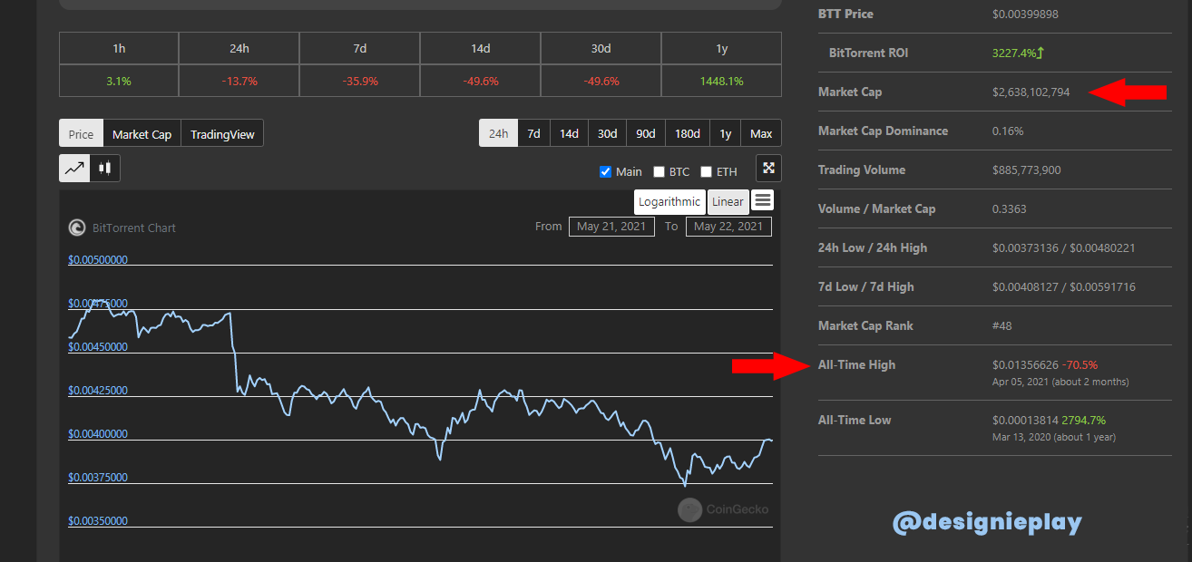Click the Volume / Market Cap value 0.3363
Screen dimensions: 1192x562
1010,208
